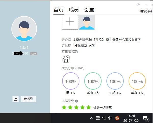Open the taskbar clock showing 16:26
This screenshot has height=123, width=153.
(131, 118)
